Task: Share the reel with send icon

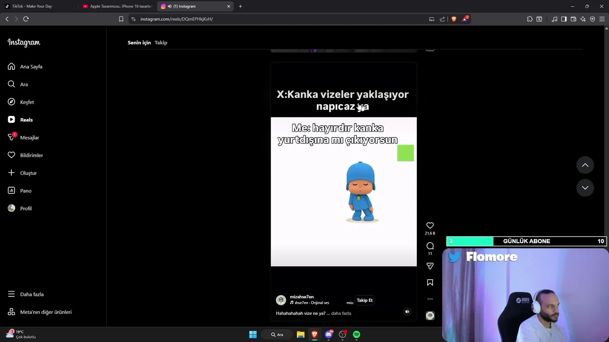Action: click(x=430, y=266)
